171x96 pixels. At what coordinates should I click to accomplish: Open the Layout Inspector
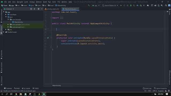tap(160, 88)
